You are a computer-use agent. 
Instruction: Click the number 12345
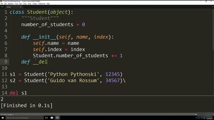tap(112, 74)
